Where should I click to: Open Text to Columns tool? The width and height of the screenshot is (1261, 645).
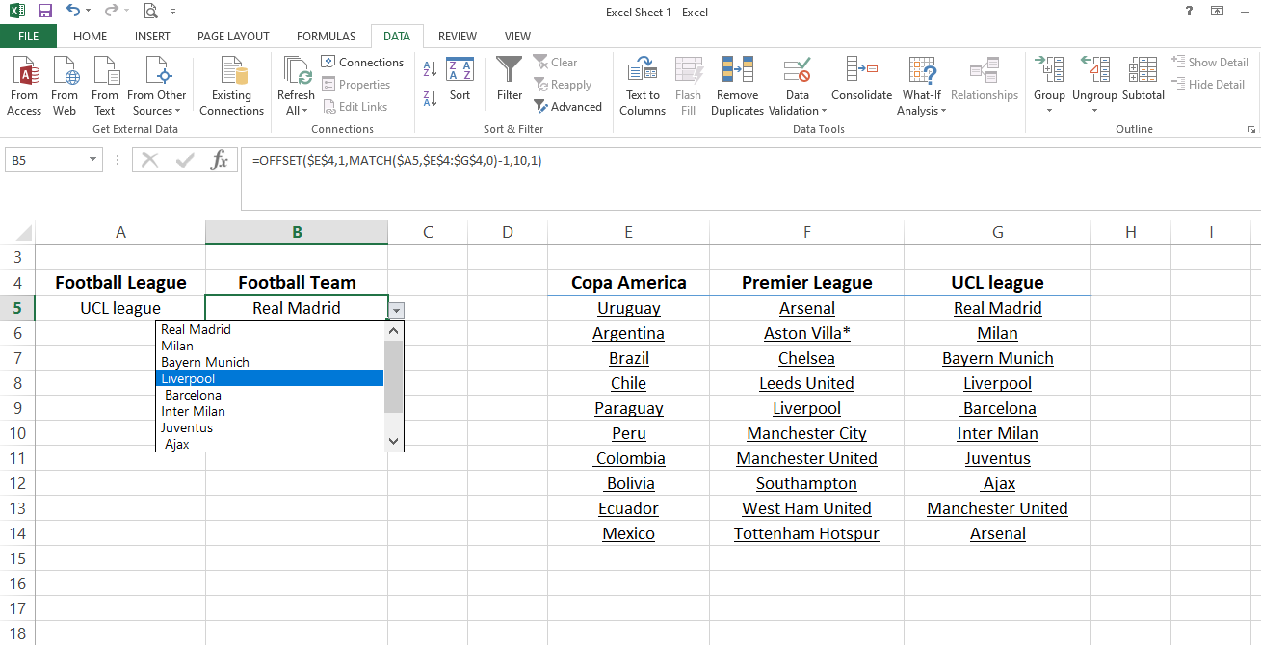tap(642, 71)
